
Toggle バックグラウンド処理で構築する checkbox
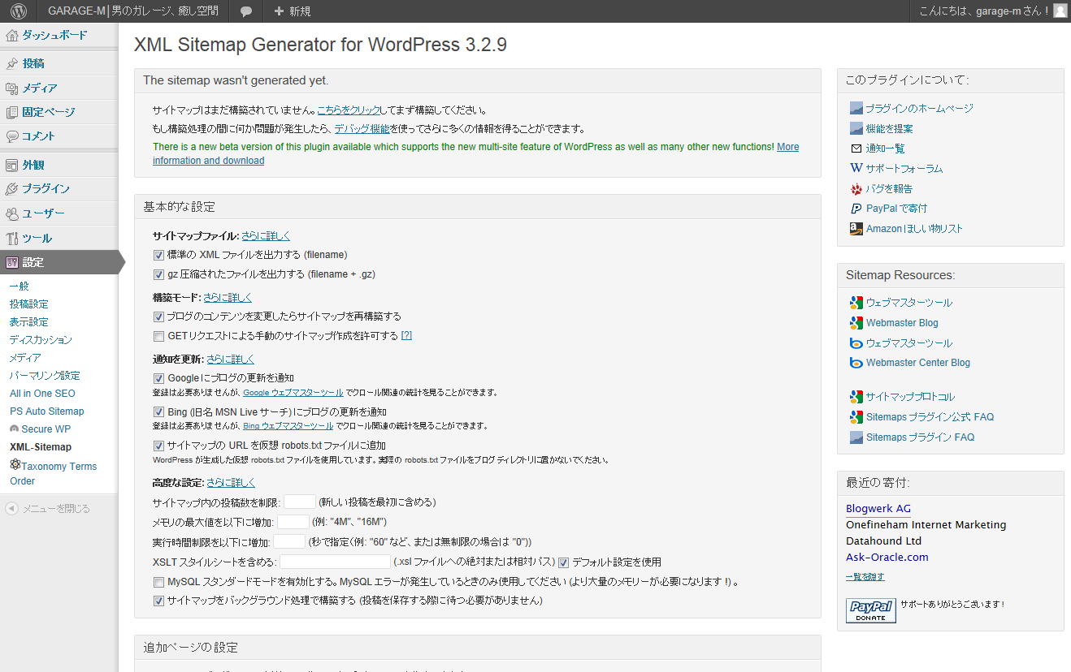point(158,601)
